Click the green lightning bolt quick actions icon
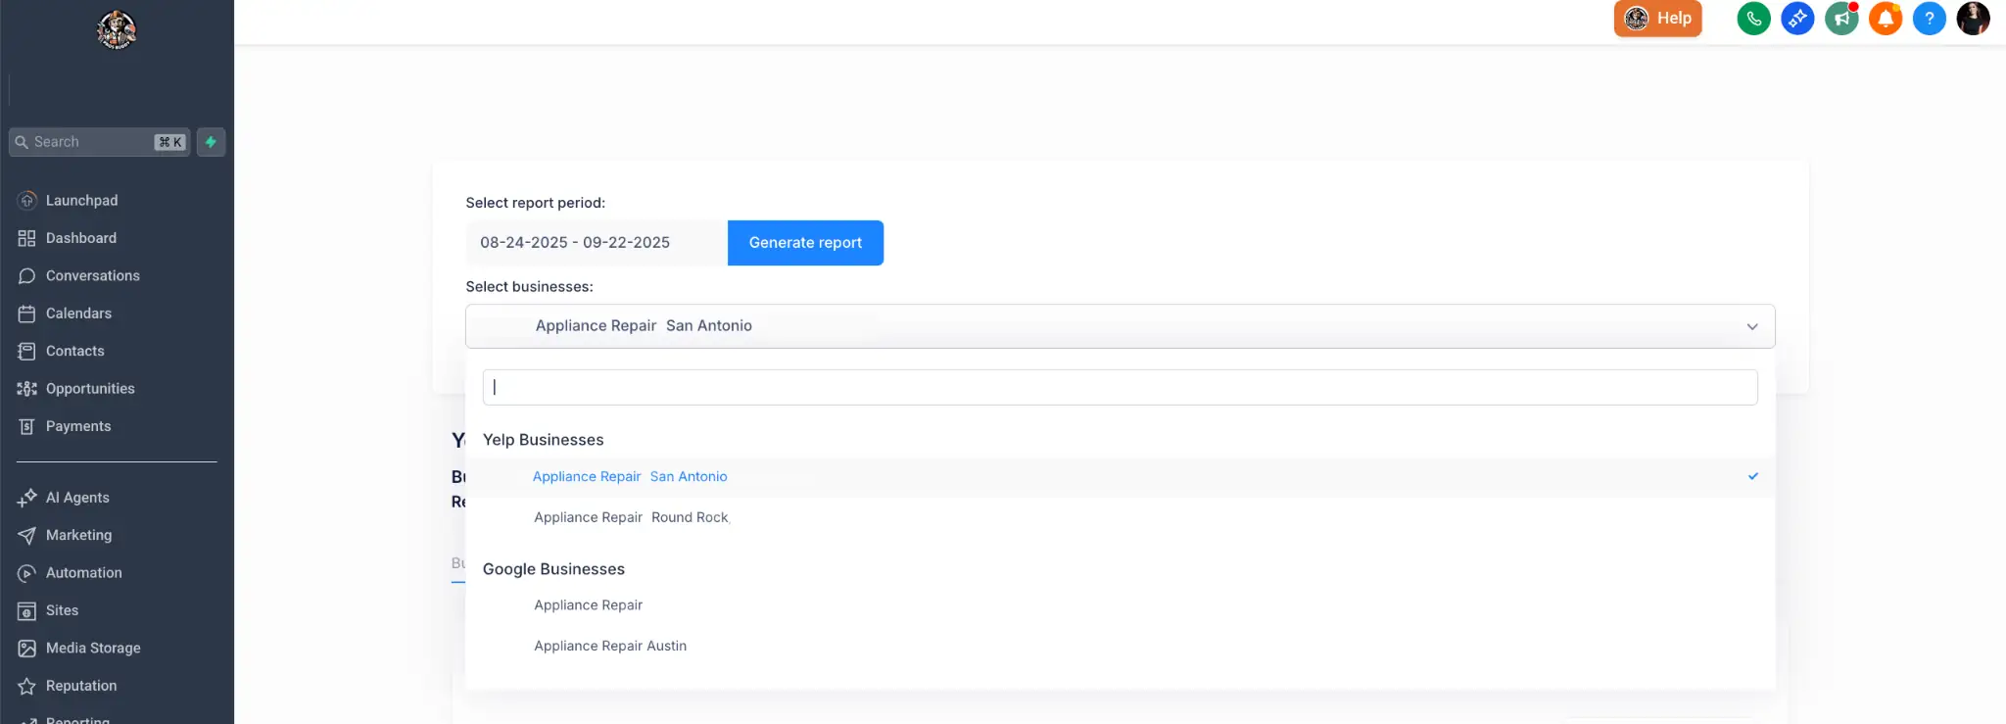 click(x=211, y=142)
